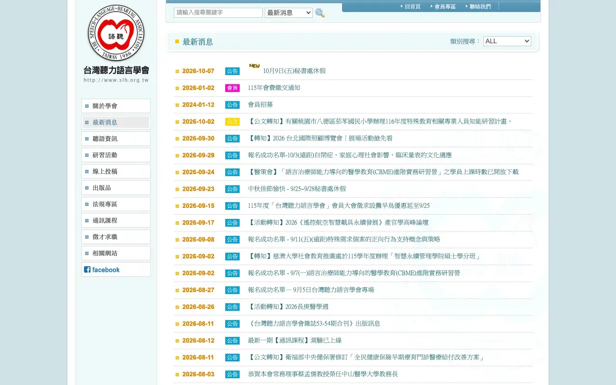The width and height of the screenshot is (616, 385).
Task: Open 聽語資訊 sidebar menu
Action: [116, 139]
